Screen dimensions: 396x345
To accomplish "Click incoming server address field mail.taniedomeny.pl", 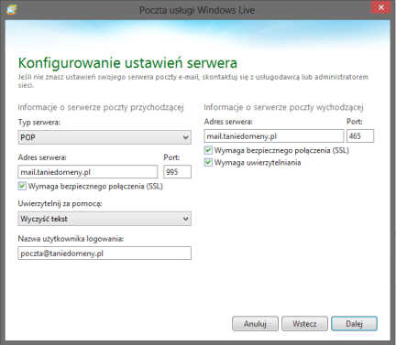I will pos(88,172).
